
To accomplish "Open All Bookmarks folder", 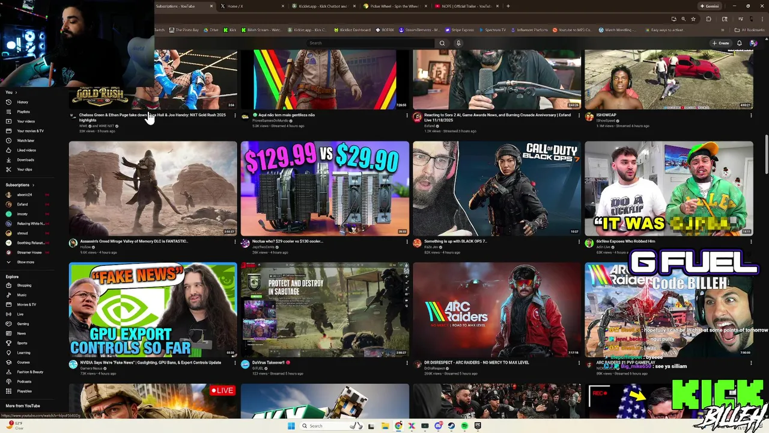I will pos(750,29).
